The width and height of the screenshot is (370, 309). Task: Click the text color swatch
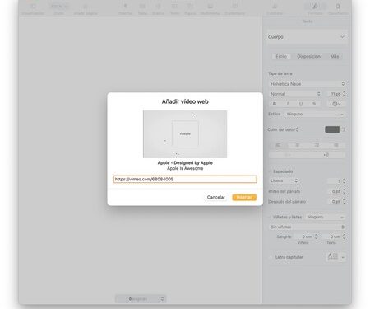[332, 129]
